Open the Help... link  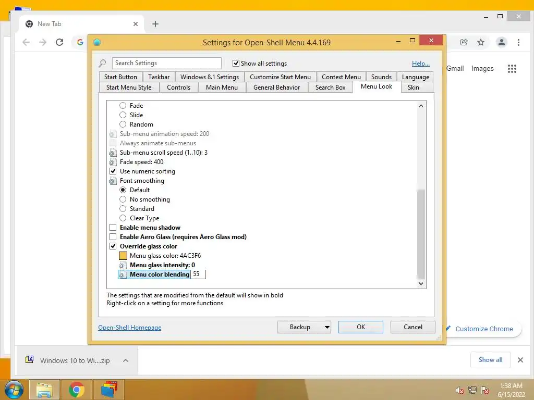tap(421, 63)
